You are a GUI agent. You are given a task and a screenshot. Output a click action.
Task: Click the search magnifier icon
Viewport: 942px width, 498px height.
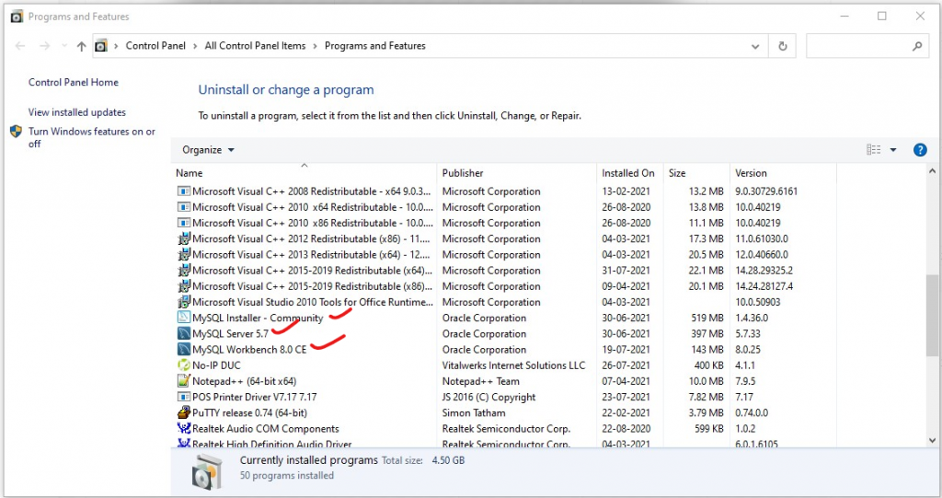click(x=917, y=46)
